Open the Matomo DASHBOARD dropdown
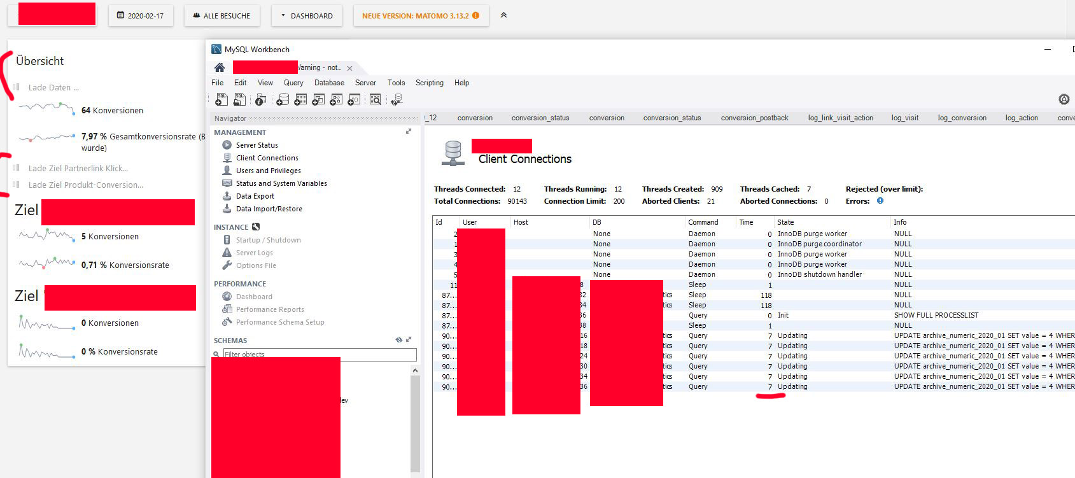 point(307,16)
